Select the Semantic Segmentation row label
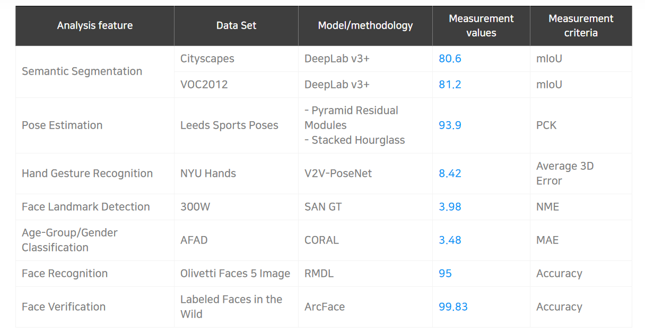Image resolution: width=645 pixels, height=335 pixels. 82,71
